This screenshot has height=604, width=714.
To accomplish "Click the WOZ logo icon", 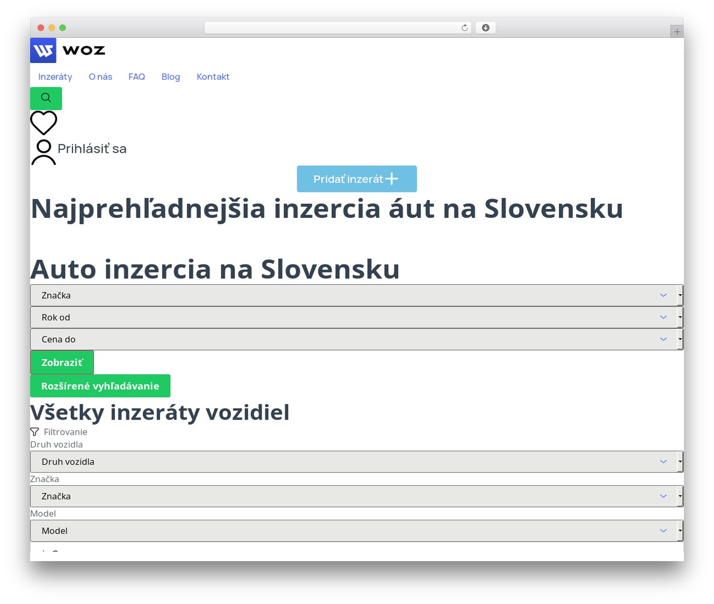I will click(43, 50).
